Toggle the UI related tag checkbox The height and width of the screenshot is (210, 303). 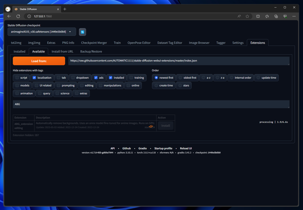pos(37,85)
